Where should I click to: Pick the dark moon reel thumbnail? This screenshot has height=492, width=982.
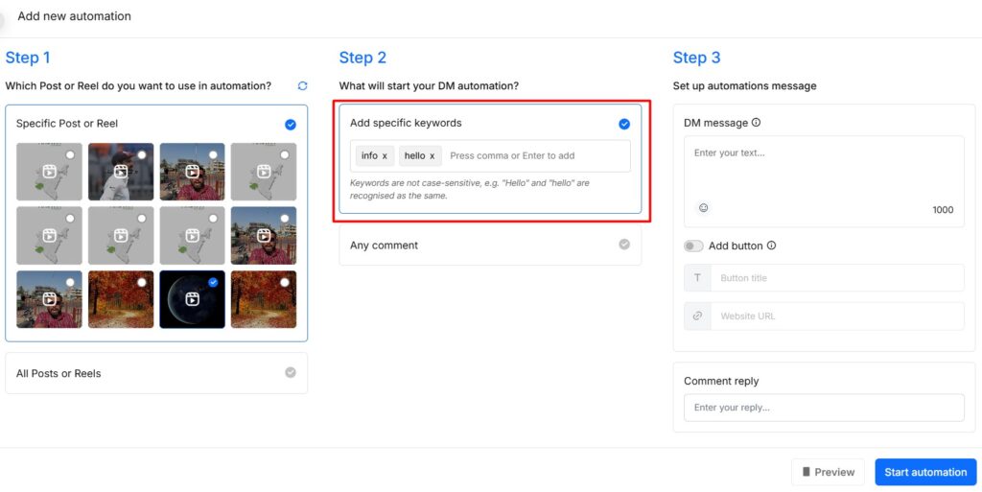click(x=192, y=299)
